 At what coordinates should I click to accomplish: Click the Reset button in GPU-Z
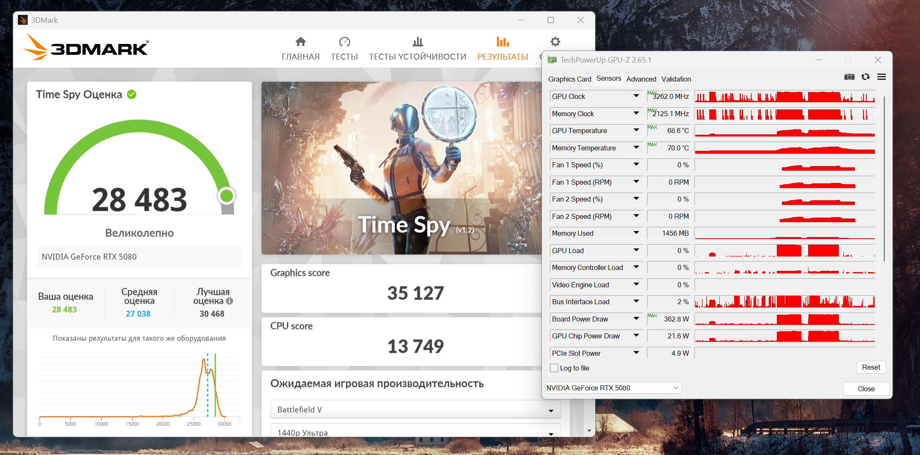pos(871,368)
